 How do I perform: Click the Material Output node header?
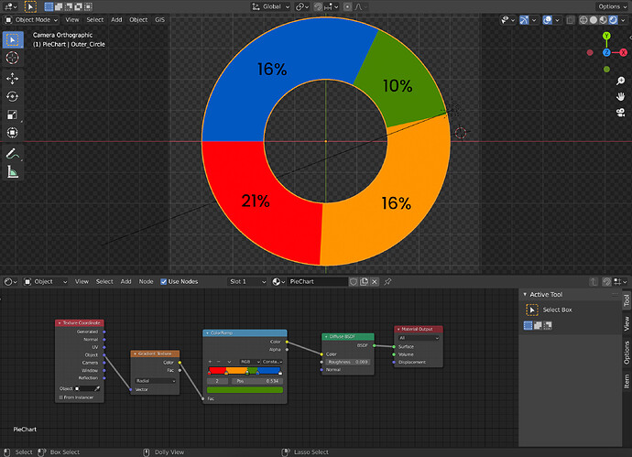[x=419, y=329]
